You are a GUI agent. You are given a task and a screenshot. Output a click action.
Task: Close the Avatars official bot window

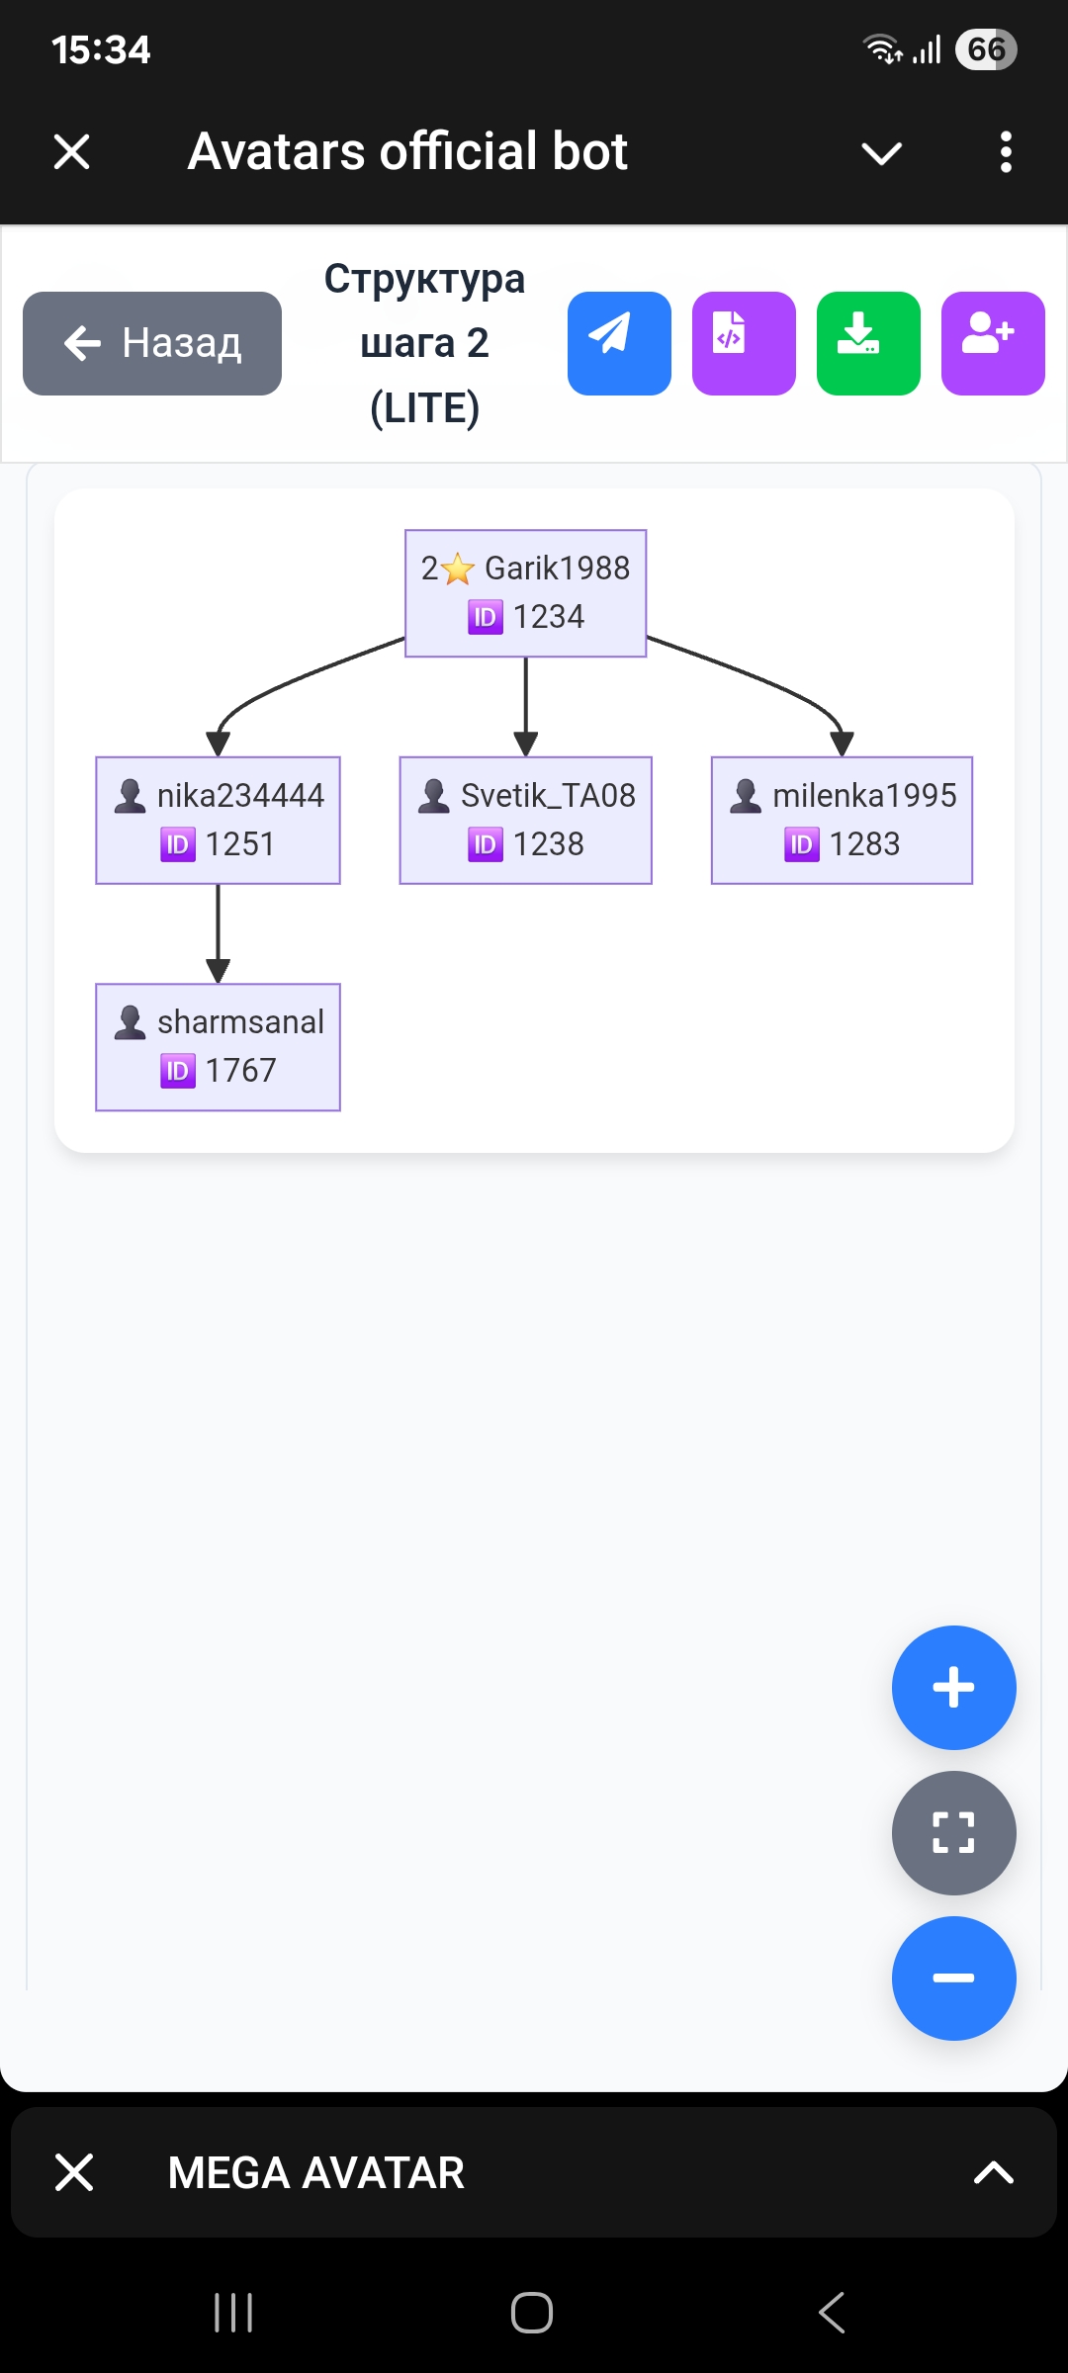click(72, 152)
